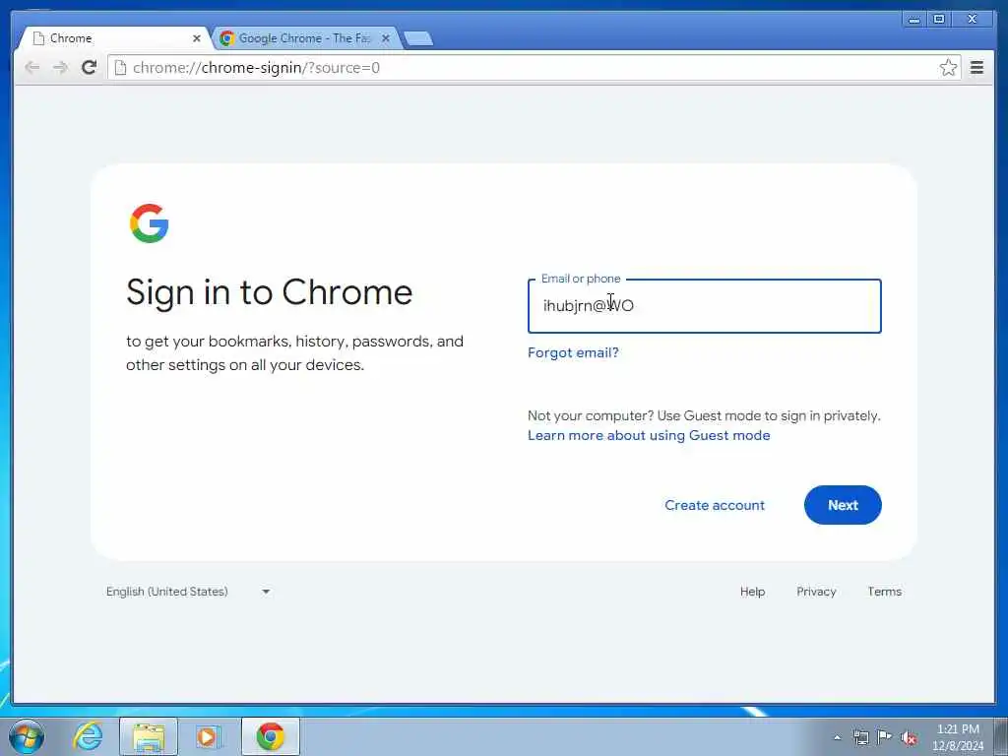Click the Create account button
This screenshot has height=756, width=1008.
point(715,505)
